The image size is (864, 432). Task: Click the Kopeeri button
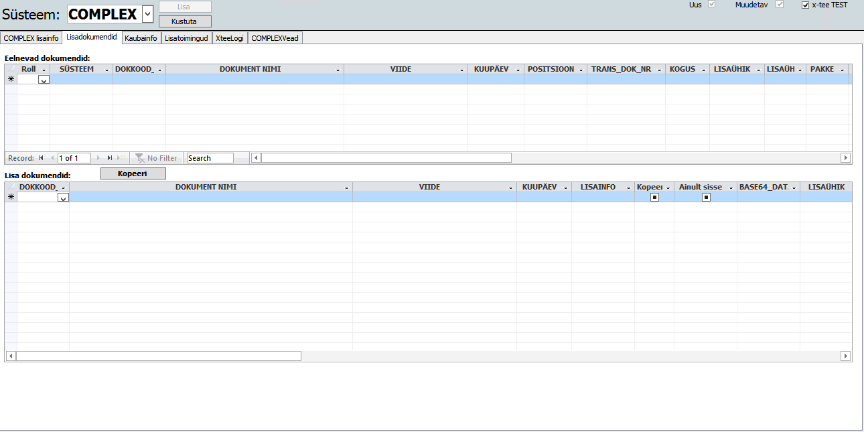133,173
